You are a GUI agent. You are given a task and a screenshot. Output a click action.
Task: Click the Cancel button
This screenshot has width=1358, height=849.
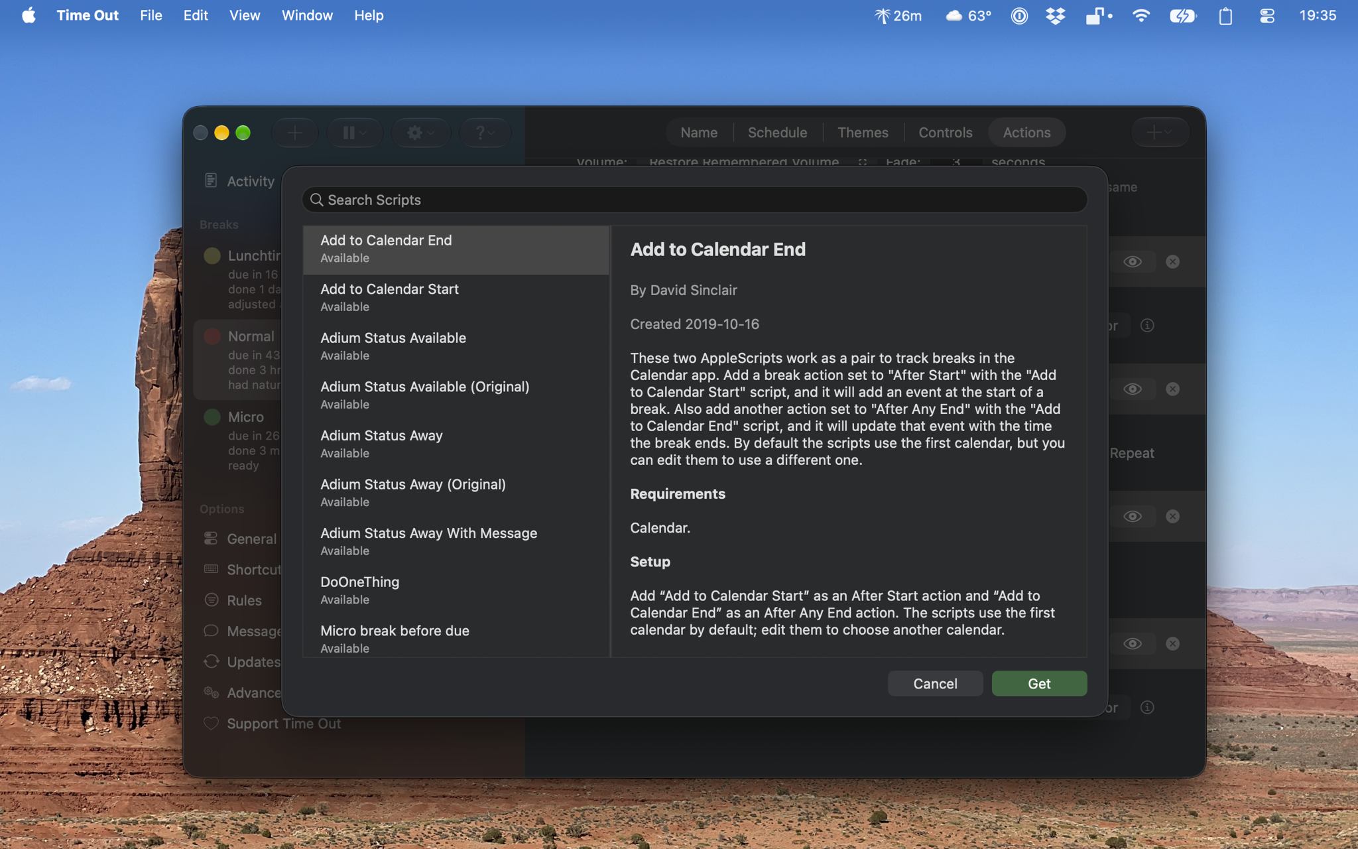(x=935, y=683)
